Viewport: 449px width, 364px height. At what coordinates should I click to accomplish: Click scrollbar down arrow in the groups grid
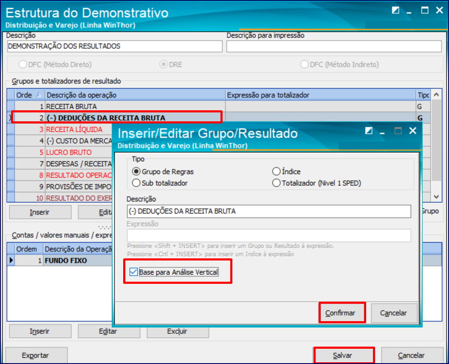[436, 197]
